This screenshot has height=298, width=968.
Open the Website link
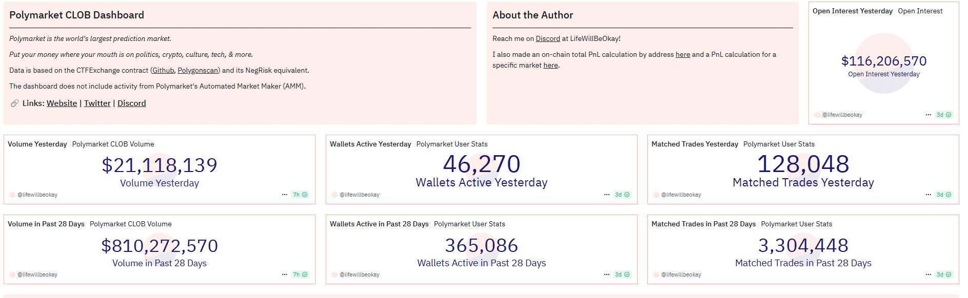tap(62, 103)
